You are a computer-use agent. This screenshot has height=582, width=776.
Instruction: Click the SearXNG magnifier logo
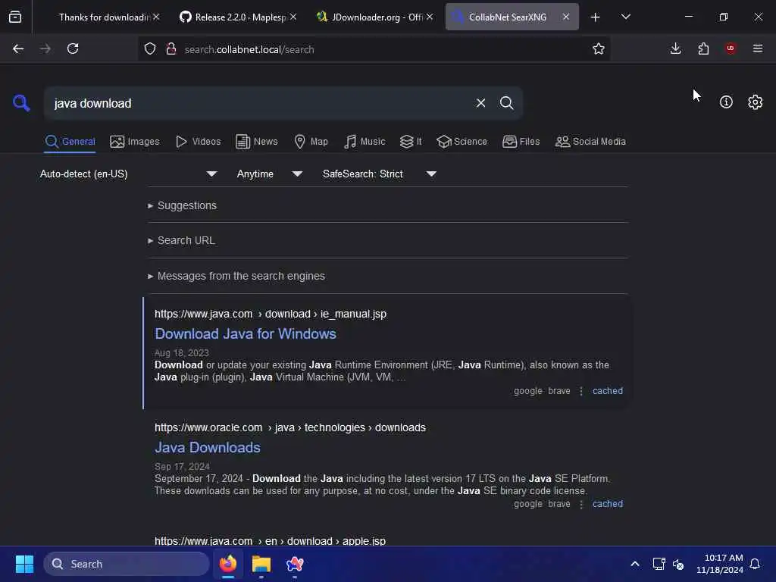(x=21, y=103)
